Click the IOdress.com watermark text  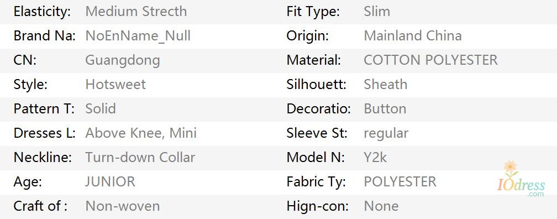click(x=521, y=187)
